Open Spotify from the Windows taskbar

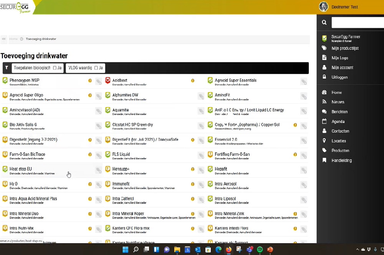click(260, 249)
